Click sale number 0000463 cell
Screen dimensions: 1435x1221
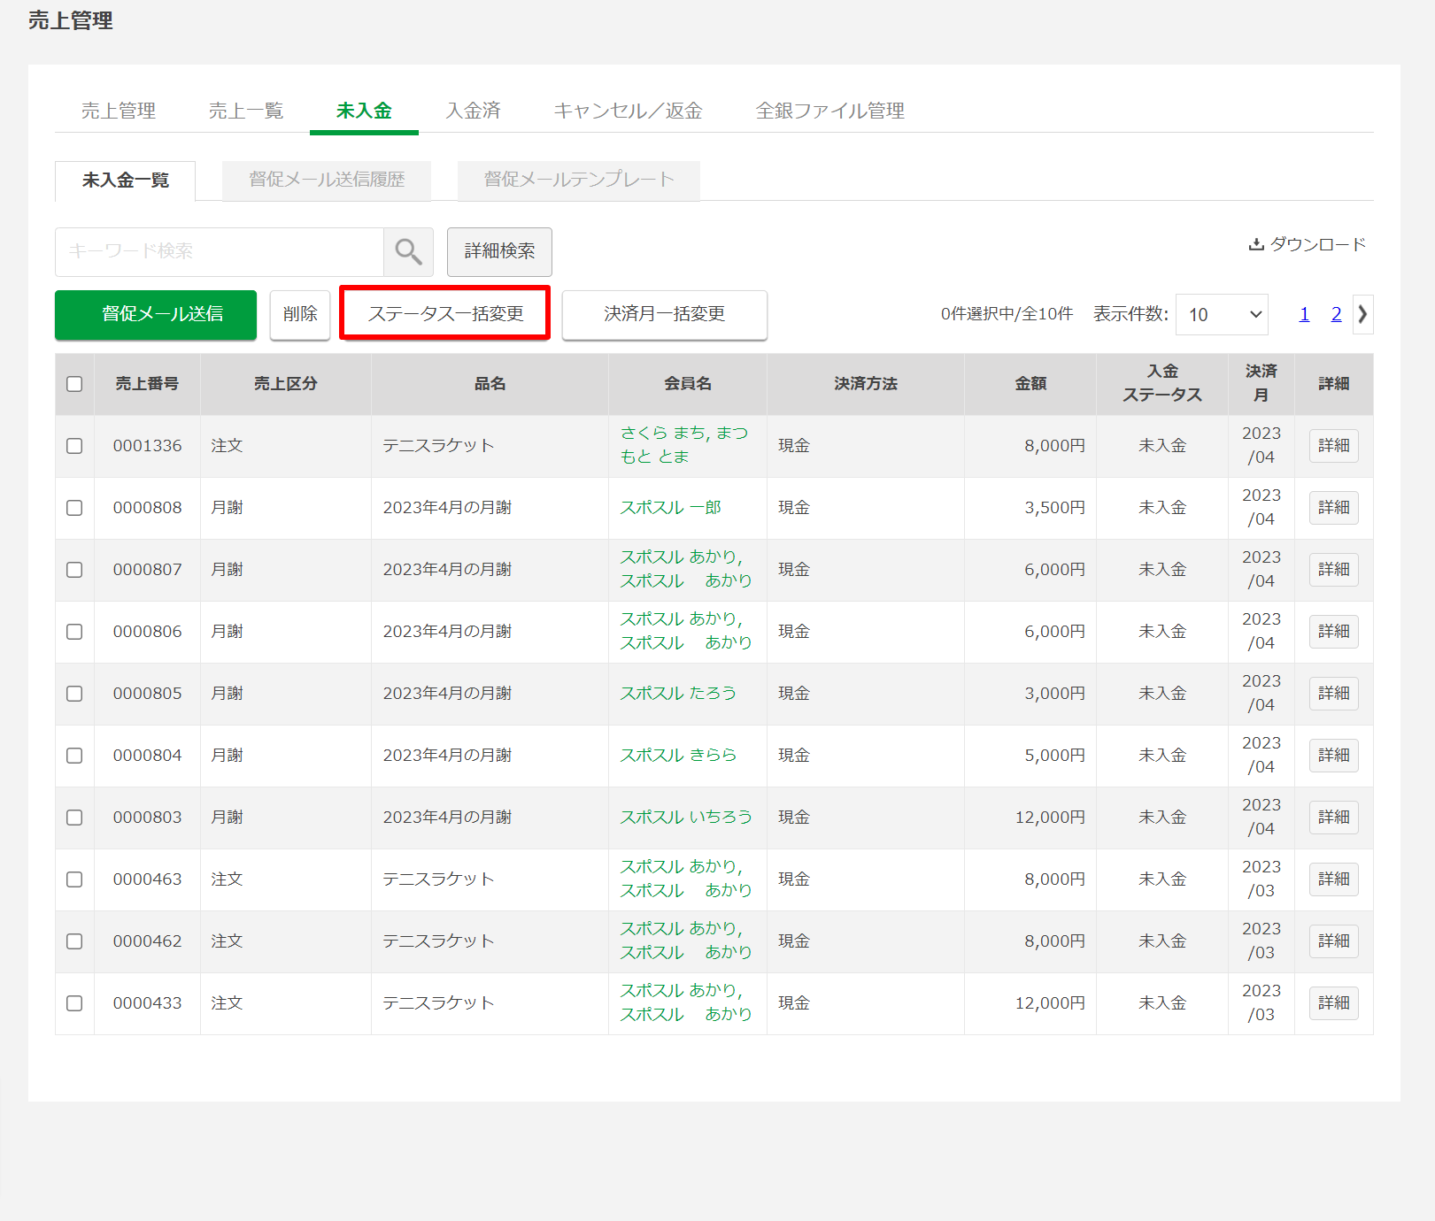tap(147, 879)
